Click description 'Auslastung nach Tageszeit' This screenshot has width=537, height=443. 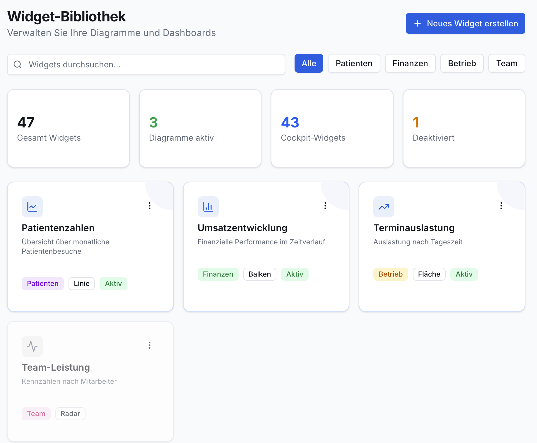418,242
